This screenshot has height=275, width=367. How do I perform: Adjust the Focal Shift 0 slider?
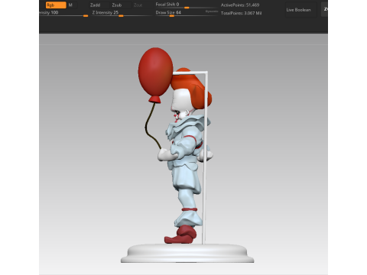coord(187,5)
